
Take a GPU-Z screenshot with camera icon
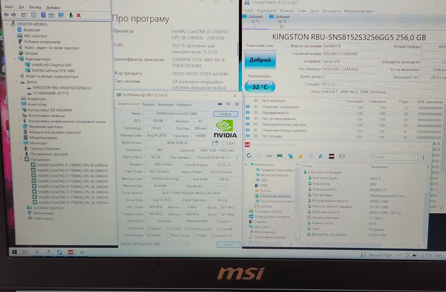coord(220,104)
